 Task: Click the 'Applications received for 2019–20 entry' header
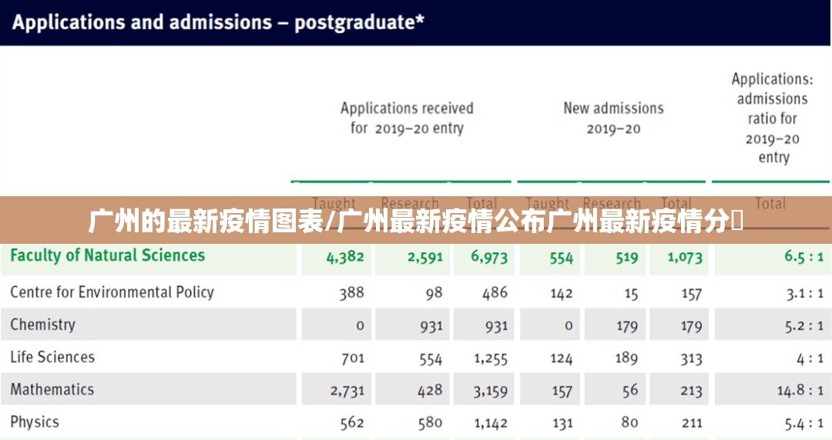coord(407,118)
